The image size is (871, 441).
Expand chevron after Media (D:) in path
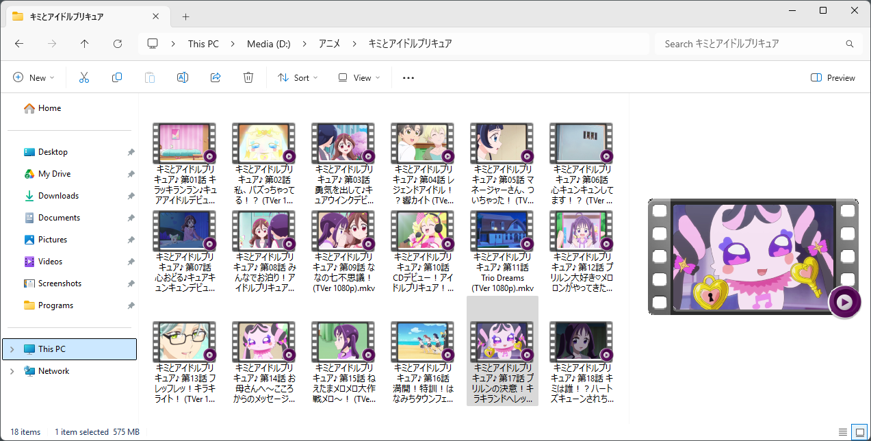tap(304, 44)
